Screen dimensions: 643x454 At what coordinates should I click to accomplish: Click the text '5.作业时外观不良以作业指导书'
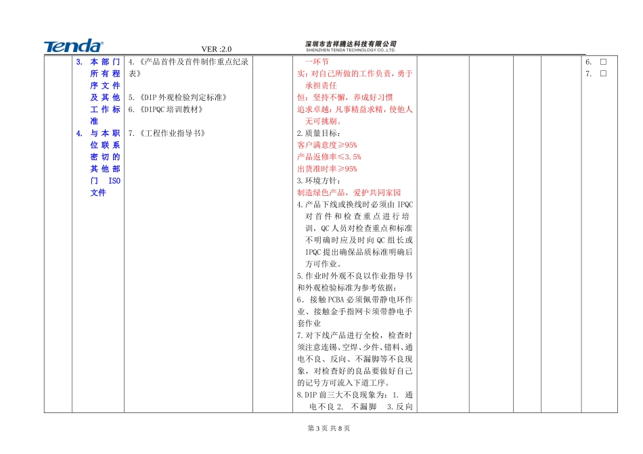[355, 276]
